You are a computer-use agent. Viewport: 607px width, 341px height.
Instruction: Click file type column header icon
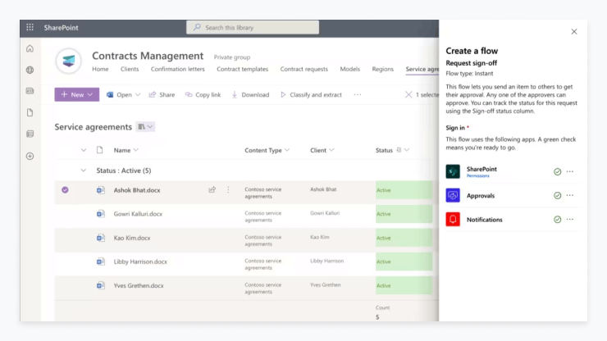(99, 150)
